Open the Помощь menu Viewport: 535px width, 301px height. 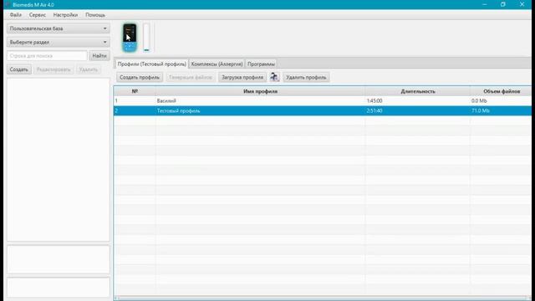(x=95, y=15)
